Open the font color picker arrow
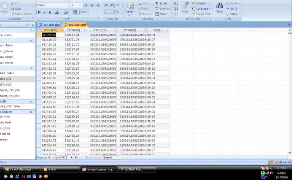 pyautogui.click(x=61, y=12)
